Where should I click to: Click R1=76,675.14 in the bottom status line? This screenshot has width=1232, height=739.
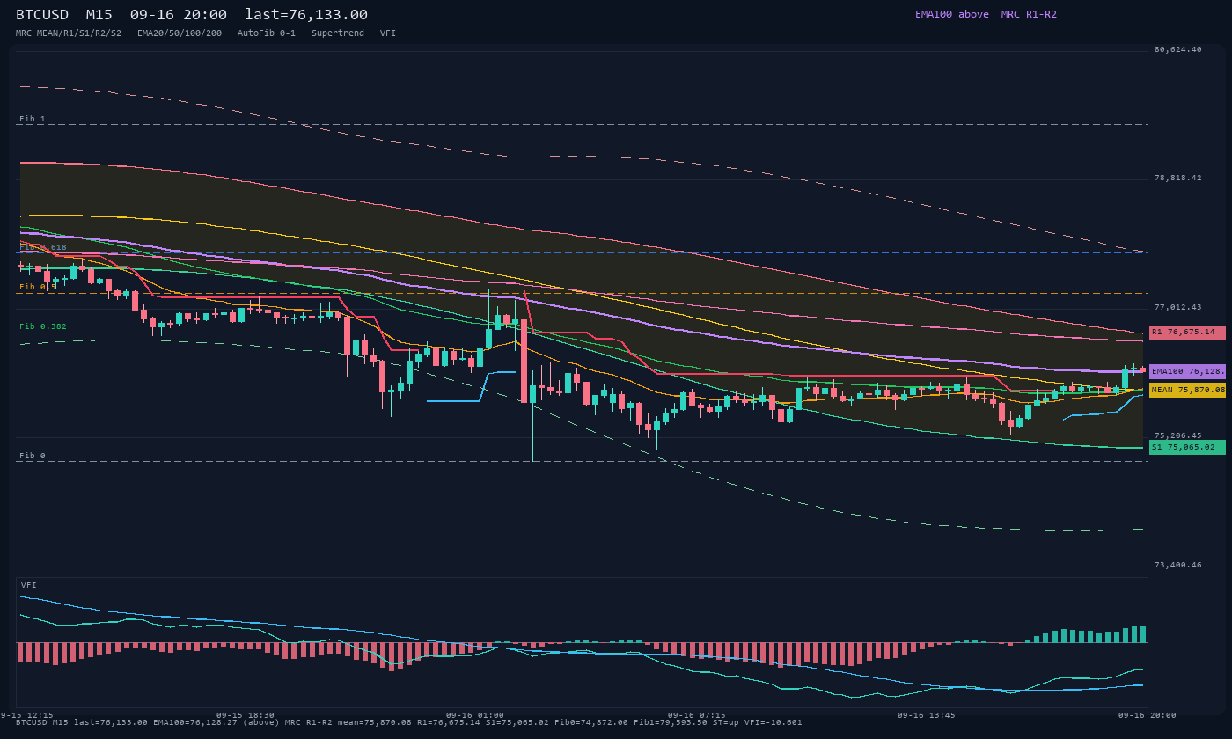pos(449,722)
